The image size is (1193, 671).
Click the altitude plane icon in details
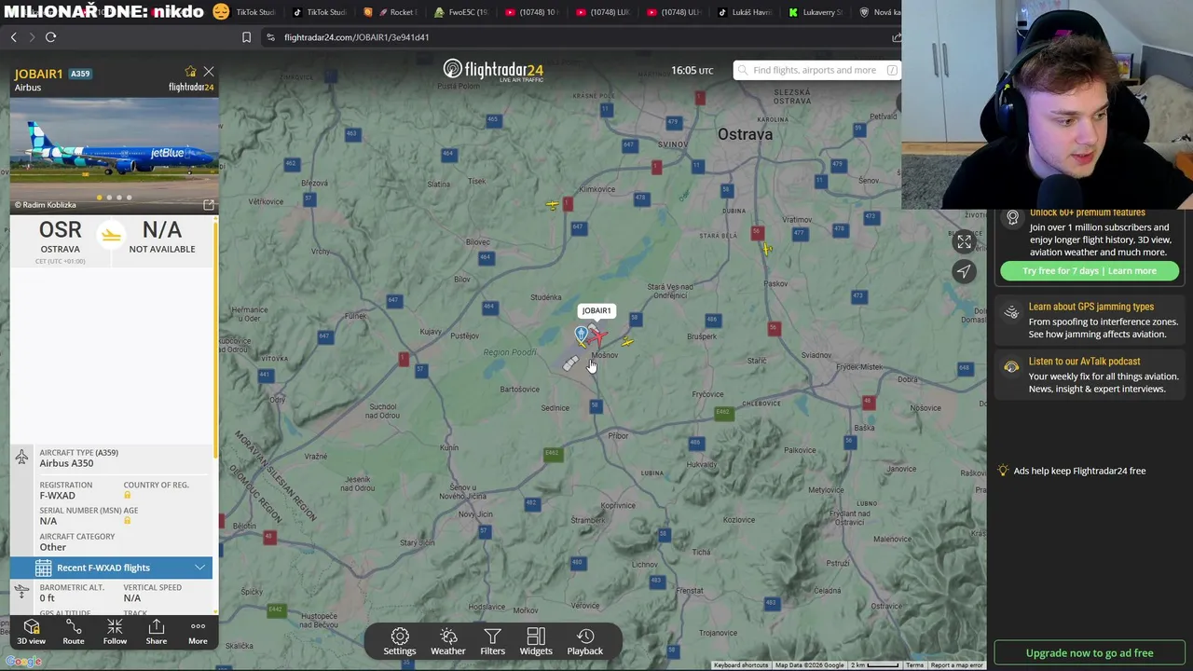pyautogui.click(x=21, y=592)
